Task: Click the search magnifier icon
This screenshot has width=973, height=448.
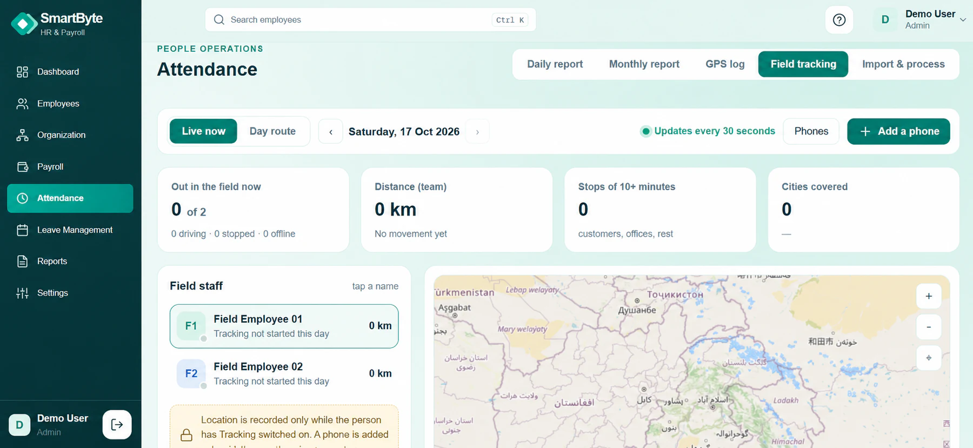Action: [219, 20]
